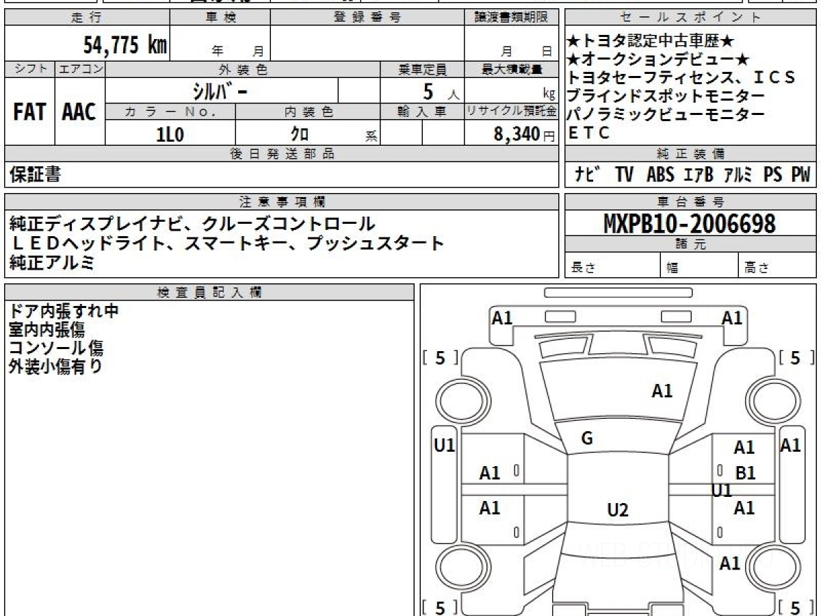The image size is (821, 616).
Task: Click the mileage value 54,775 km
Action: tap(125, 45)
